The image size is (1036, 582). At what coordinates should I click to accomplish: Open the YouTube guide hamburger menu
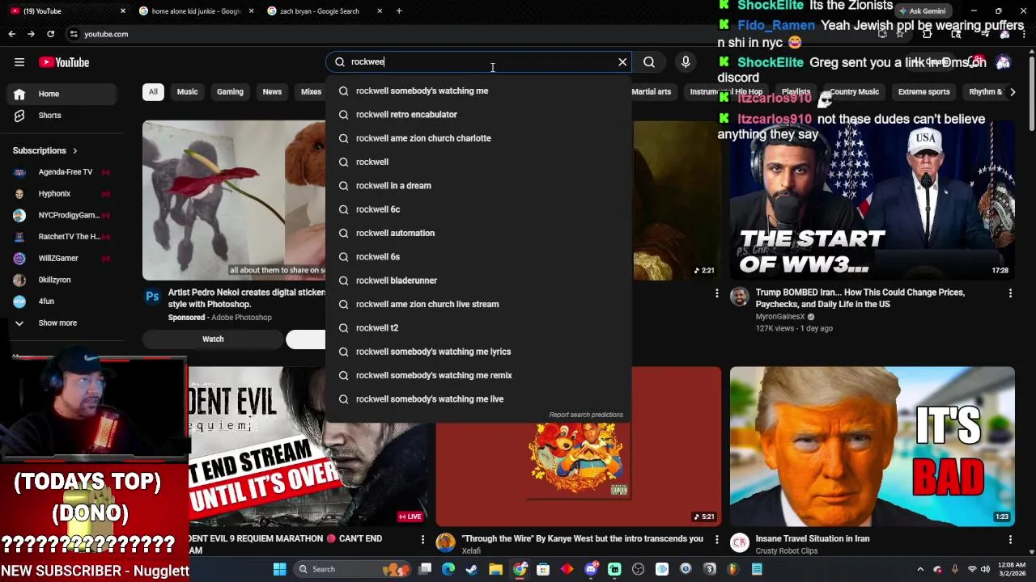(x=19, y=62)
